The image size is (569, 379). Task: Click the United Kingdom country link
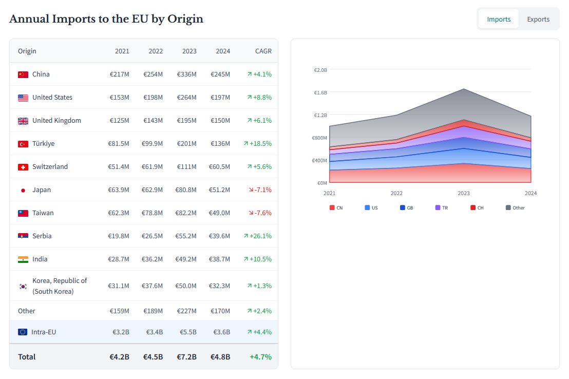pos(58,120)
